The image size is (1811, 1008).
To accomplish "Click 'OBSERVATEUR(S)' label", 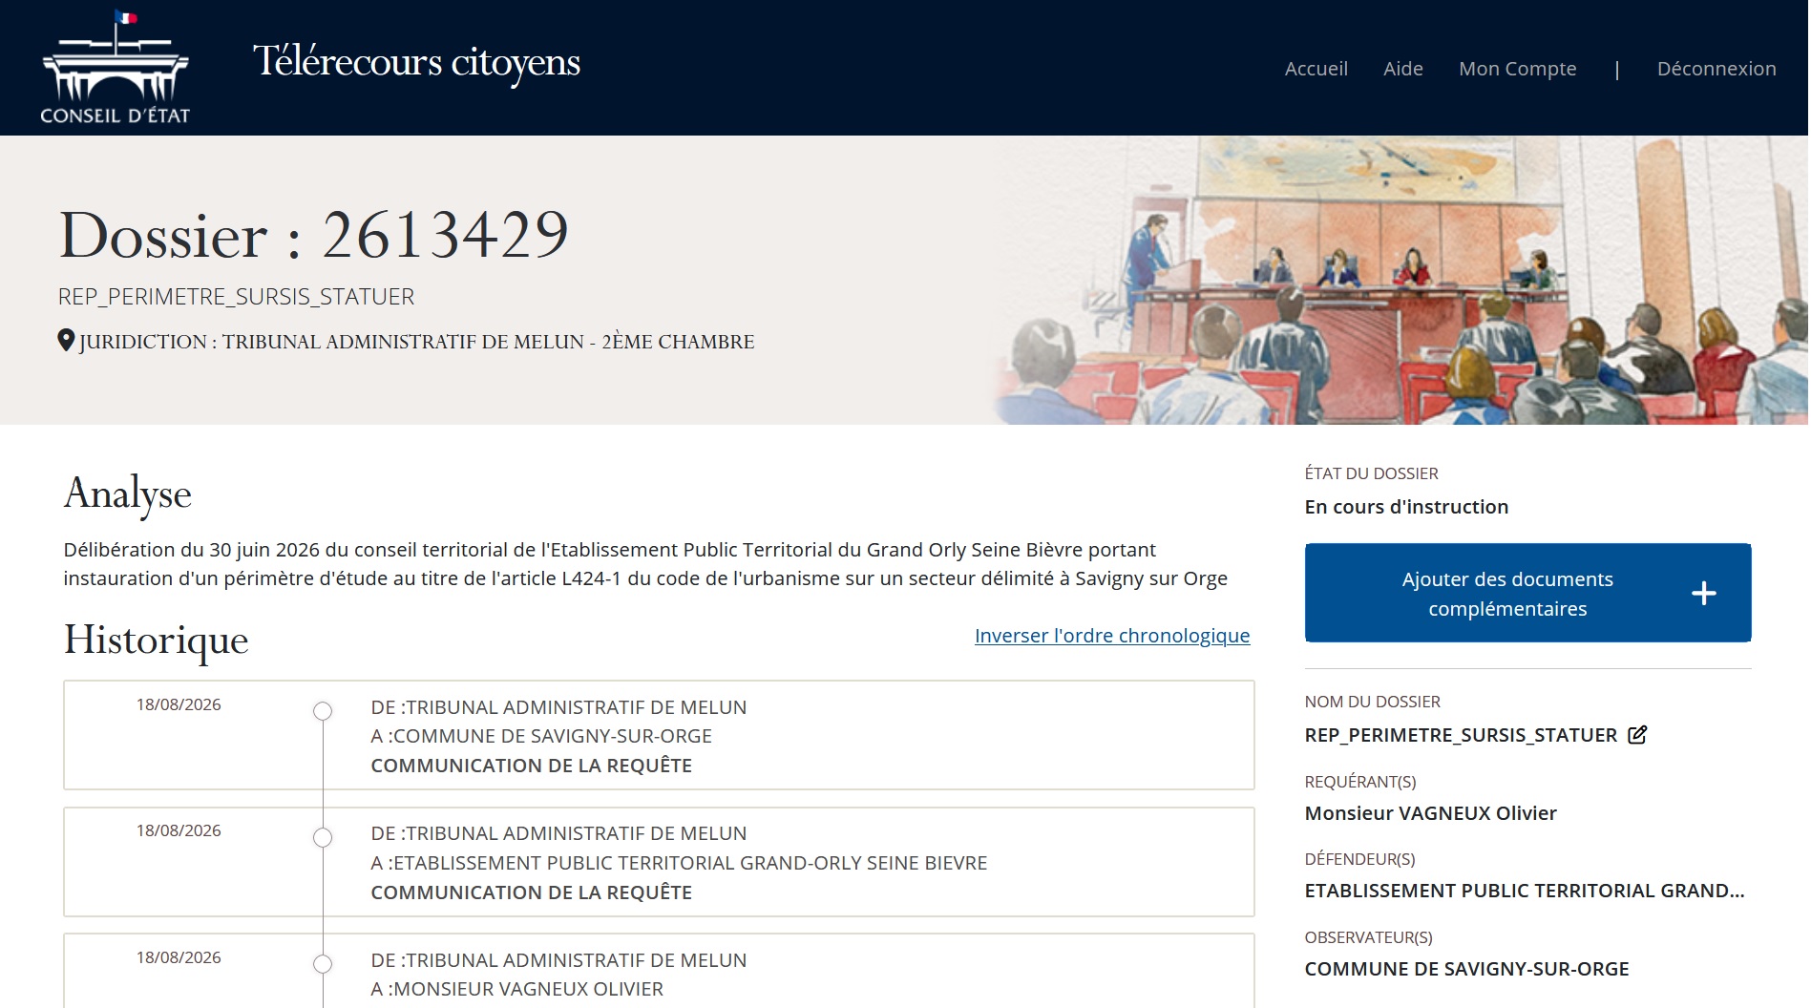I will (1368, 937).
